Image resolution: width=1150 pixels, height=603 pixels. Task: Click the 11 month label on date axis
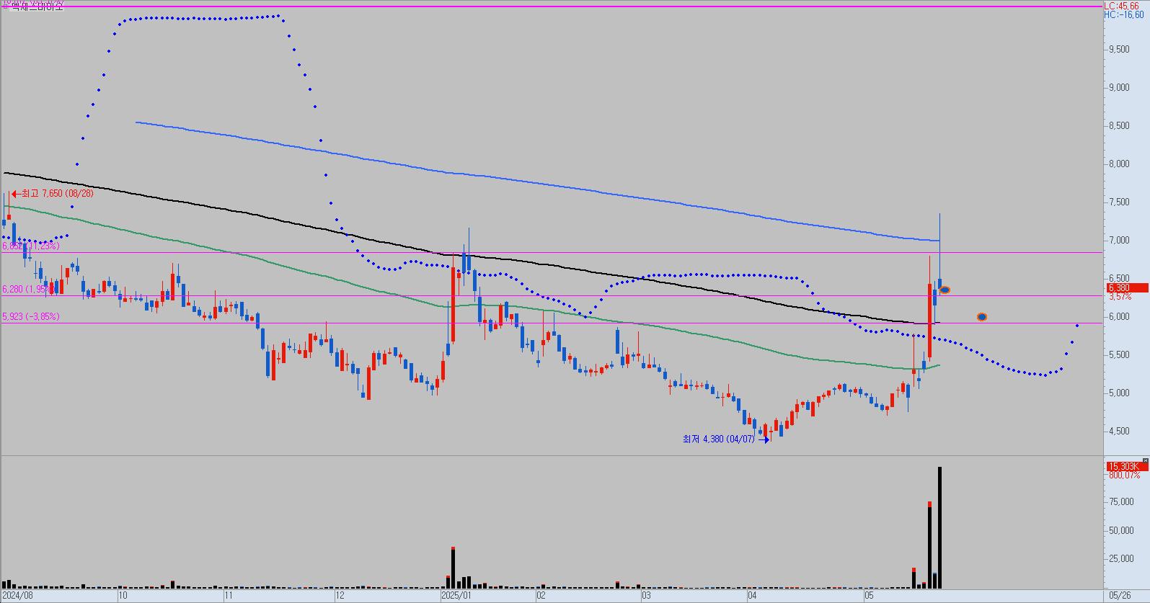click(228, 596)
